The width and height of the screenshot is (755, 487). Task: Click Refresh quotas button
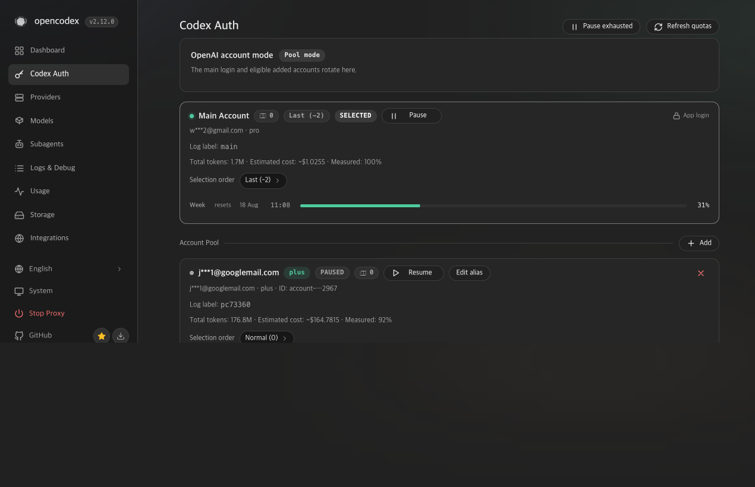(682, 26)
